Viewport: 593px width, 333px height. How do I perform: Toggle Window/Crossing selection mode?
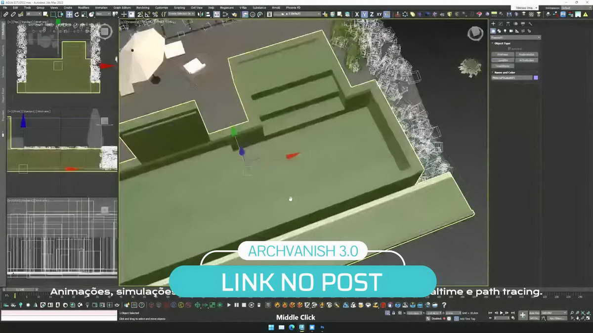60,15
